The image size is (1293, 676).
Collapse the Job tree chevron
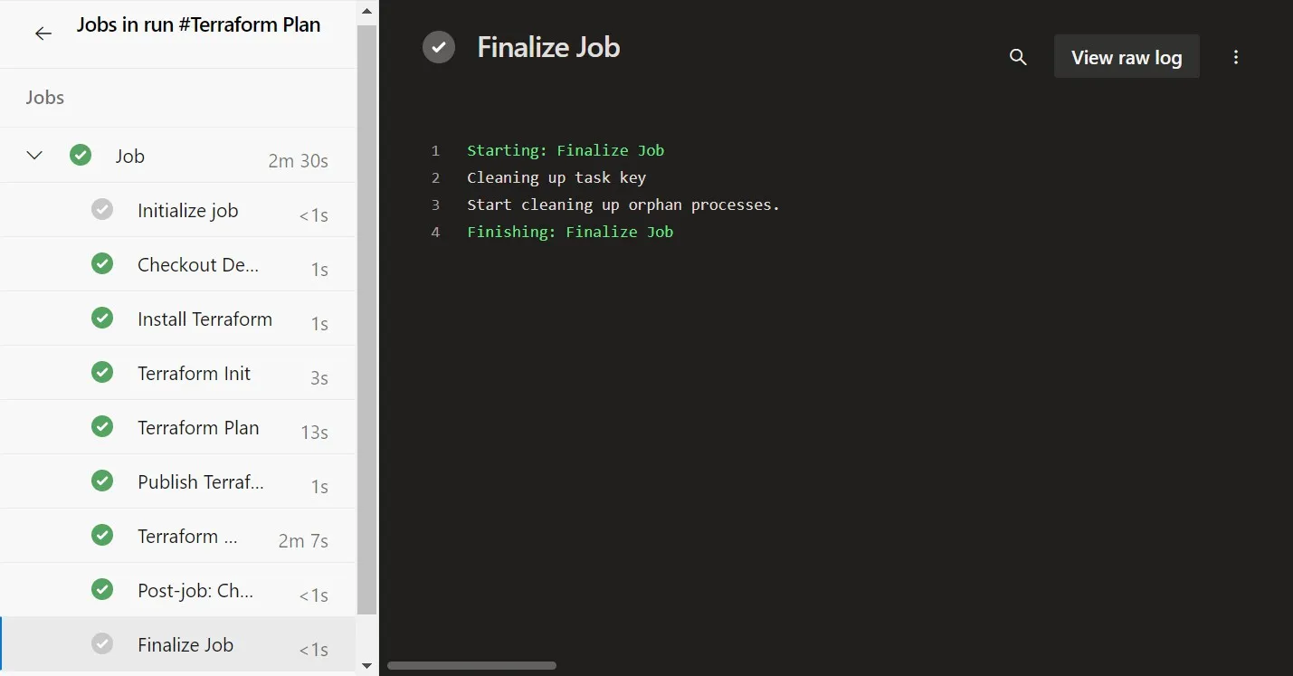pos(34,156)
